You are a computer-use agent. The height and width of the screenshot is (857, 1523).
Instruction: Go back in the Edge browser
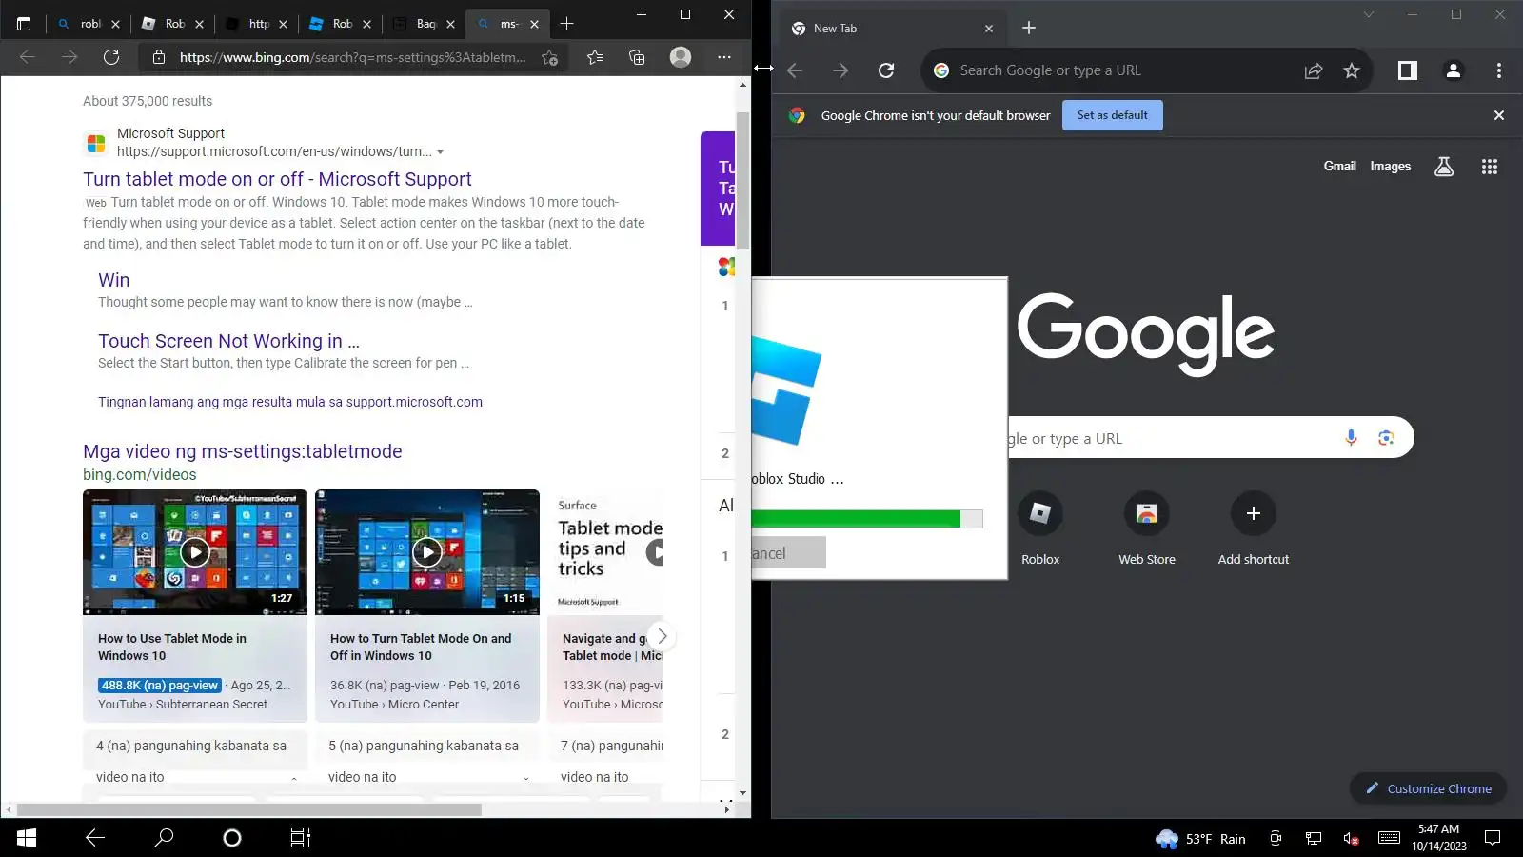28,57
